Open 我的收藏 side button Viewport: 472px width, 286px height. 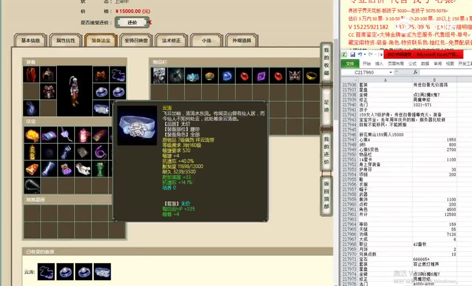point(326,62)
